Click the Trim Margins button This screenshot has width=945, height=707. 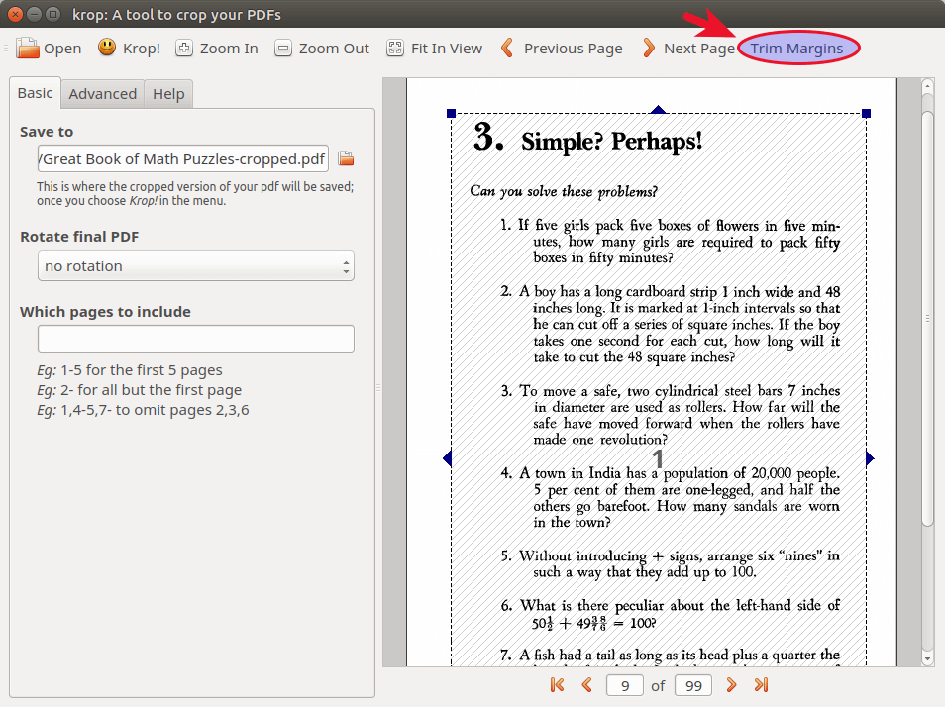(797, 48)
